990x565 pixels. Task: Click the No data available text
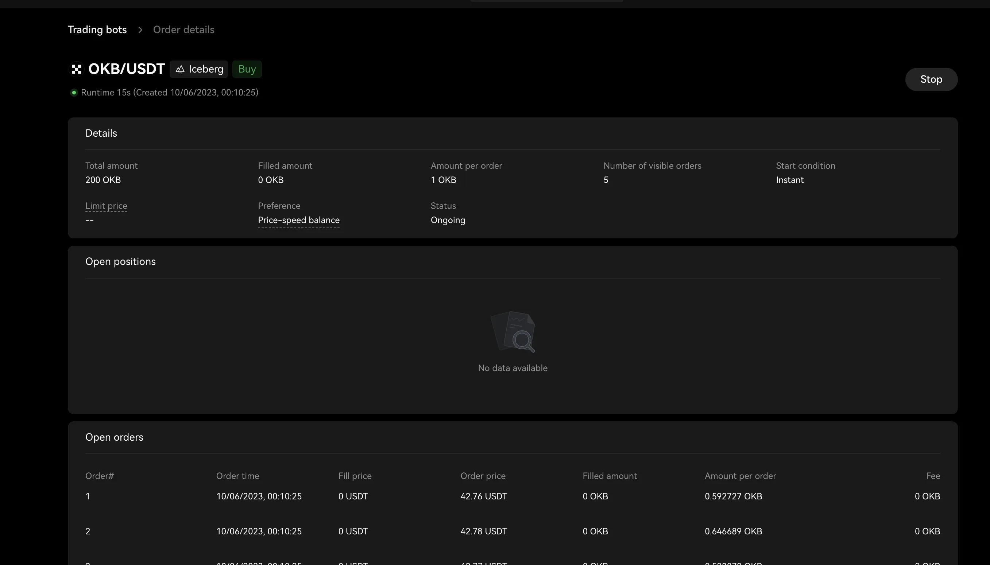[513, 368]
